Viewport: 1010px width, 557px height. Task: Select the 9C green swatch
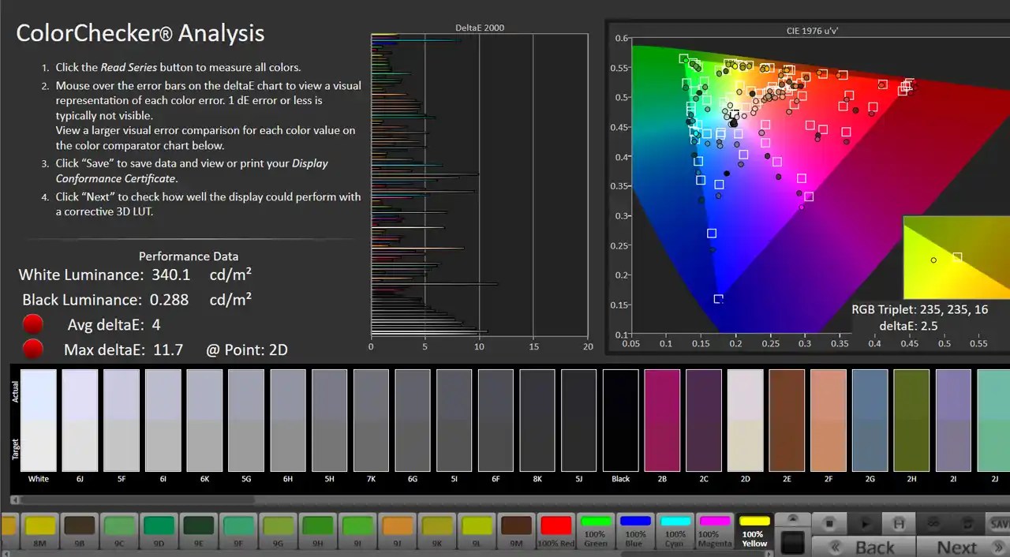119,530
